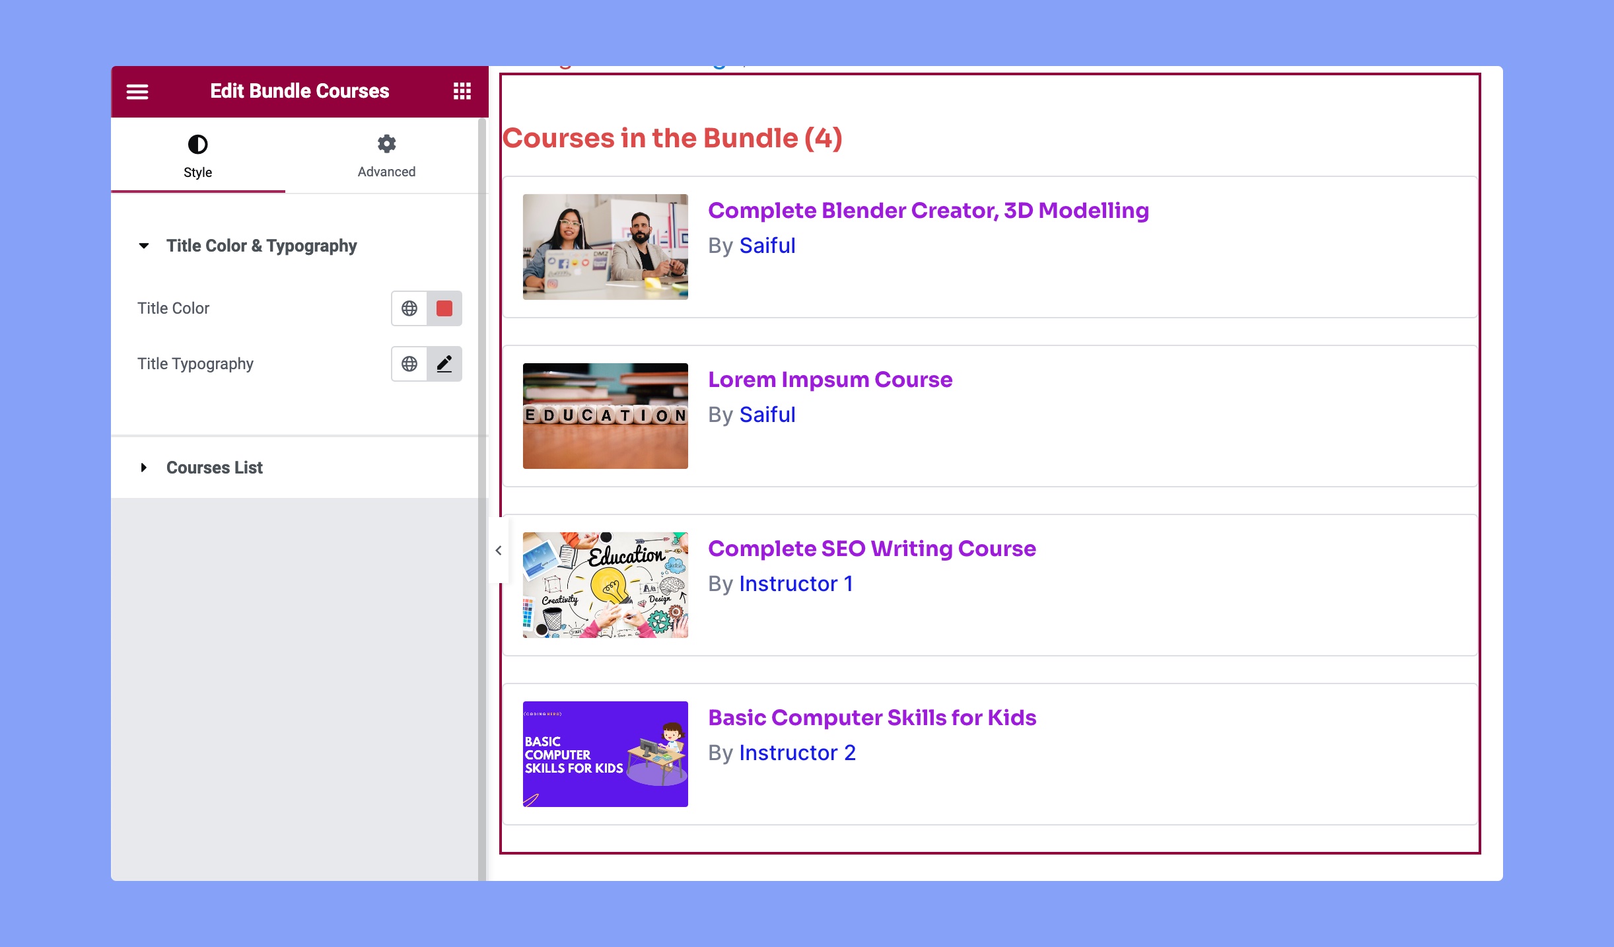
Task: Click the Lorem Impsum Course title link
Action: (829, 379)
